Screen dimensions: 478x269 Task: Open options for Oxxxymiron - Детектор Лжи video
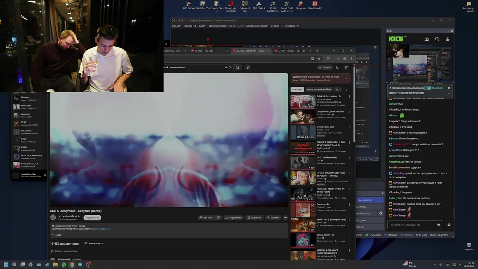click(x=349, y=112)
